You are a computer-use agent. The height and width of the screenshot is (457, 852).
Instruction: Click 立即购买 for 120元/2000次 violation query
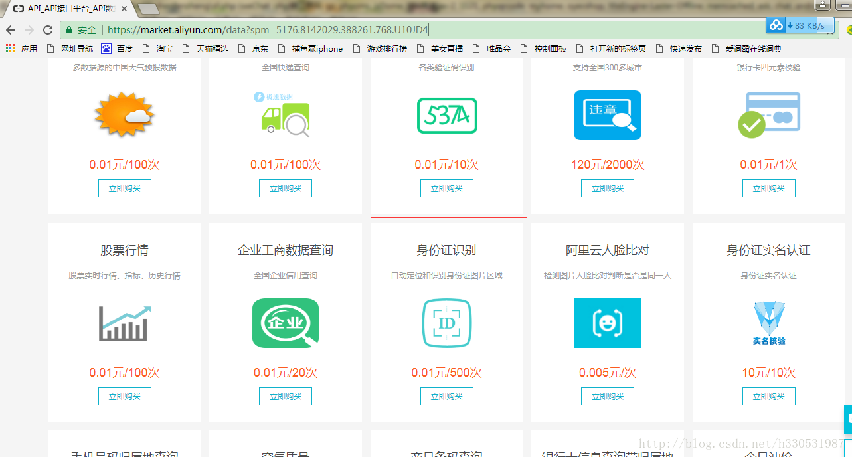click(x=608, y=188)
